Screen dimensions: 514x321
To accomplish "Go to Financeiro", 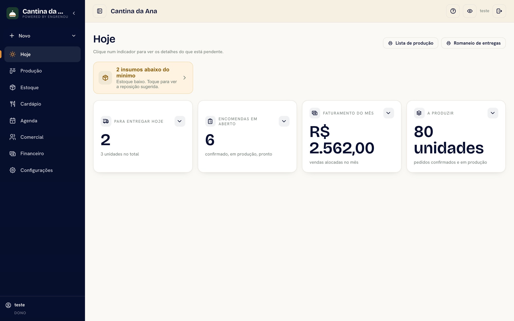I will (42, 154).
